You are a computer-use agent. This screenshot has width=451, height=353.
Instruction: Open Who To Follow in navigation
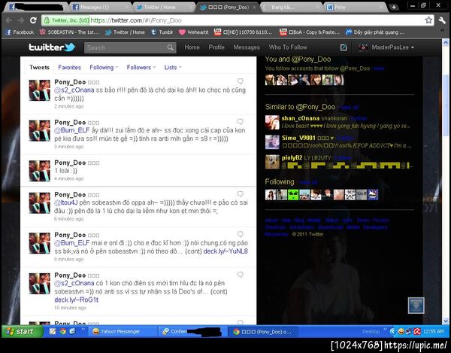click(288, 47)
